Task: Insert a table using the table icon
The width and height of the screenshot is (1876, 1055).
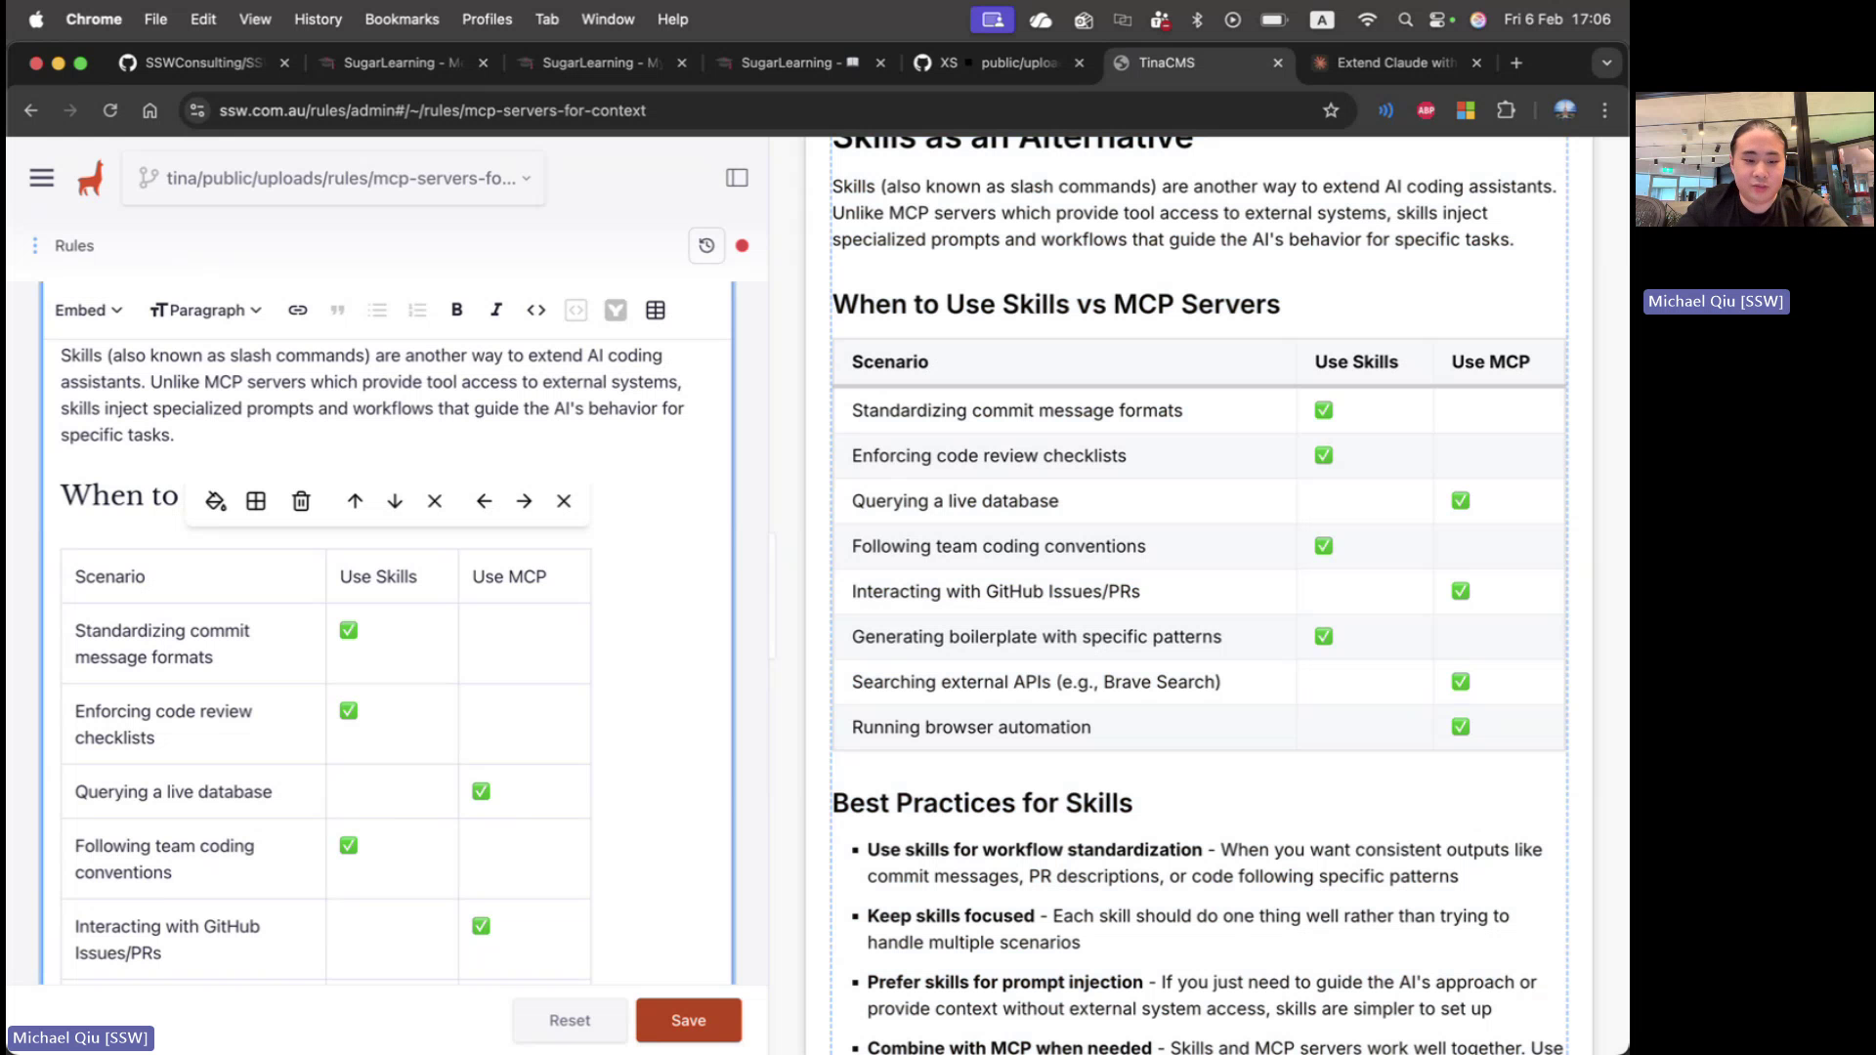Action: click(x=656, y=310)
